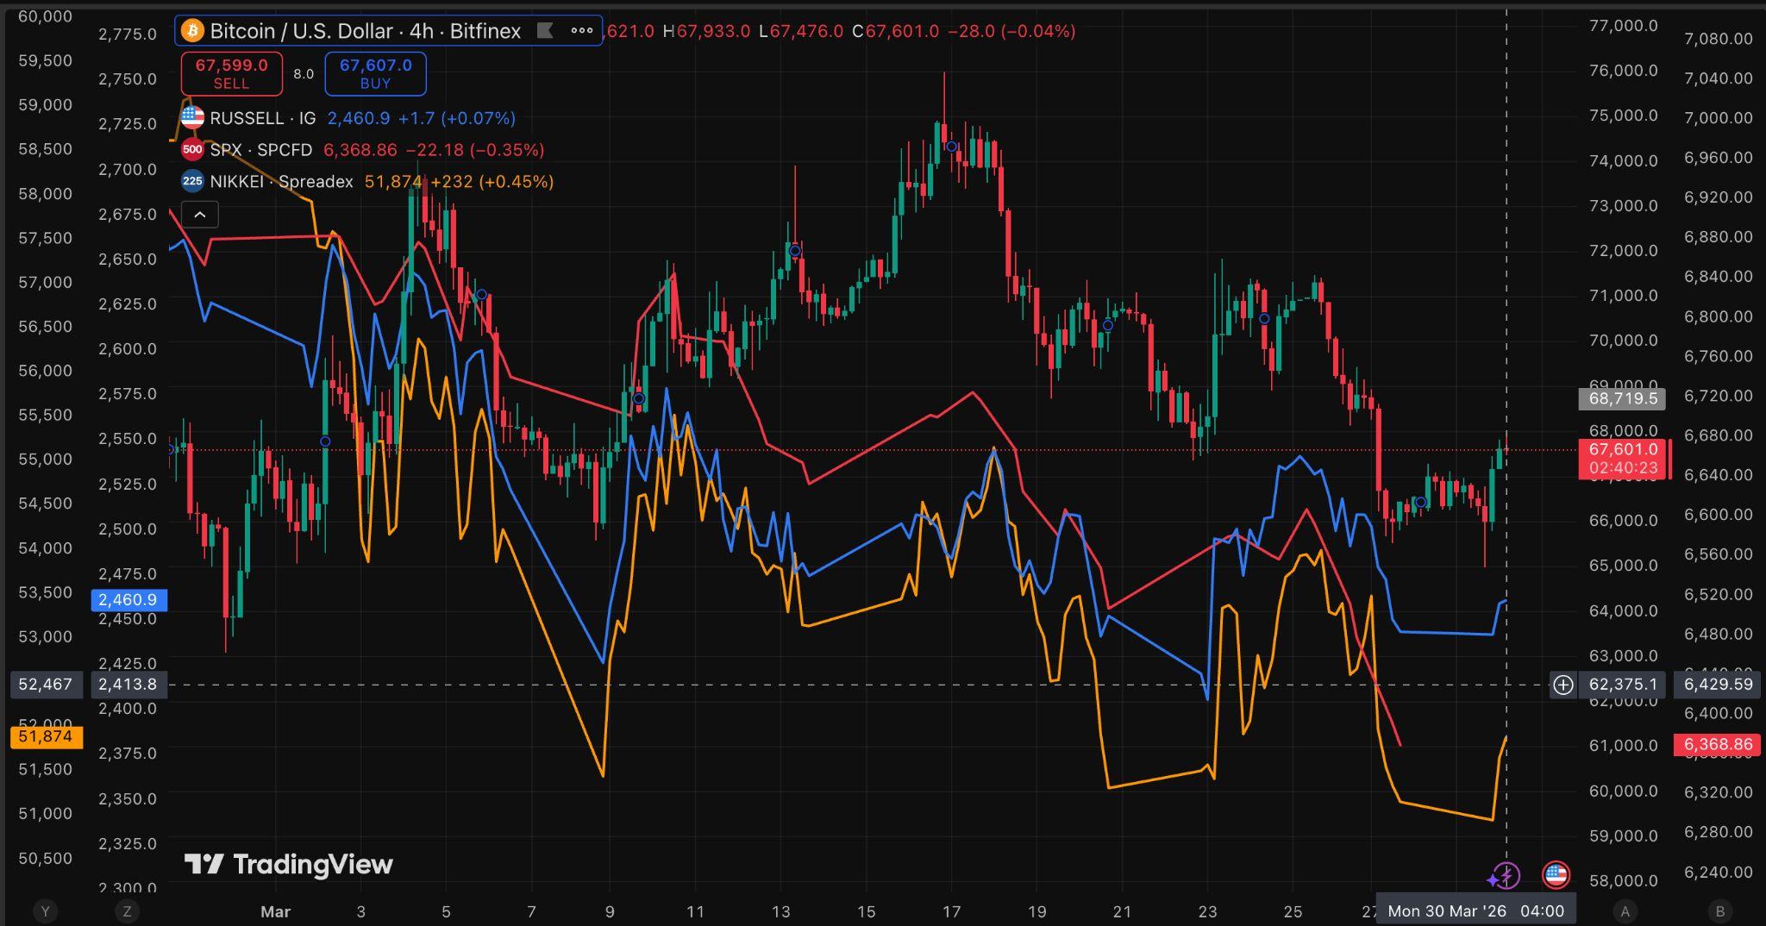Click the orange NIKKEI price label 51,874

[x=46, y=737]
